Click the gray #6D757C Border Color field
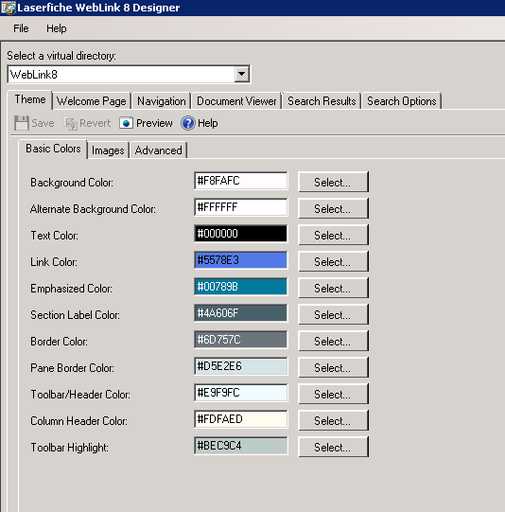The height and width of the screenshot is (512, 505). click(x=241, y=339)
